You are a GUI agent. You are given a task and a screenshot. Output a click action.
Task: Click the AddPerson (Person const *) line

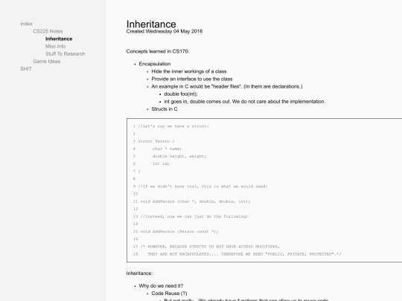pos(179,231)
